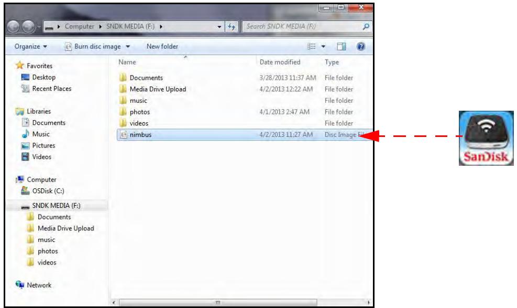Viewport: 517px width, 308px height.
Task: Open the Videos library
Action: 41,157
